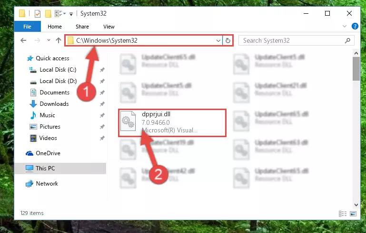Click the Search System32 box
The width and height of the screenshot is (366, 233).
click(x=297, y=40)
